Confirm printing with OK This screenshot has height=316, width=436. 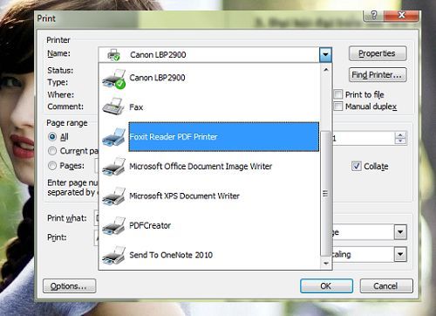click(x=326, y=286)
